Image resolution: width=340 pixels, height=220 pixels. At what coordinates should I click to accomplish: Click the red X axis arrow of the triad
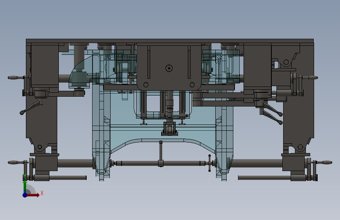[33, 195]
